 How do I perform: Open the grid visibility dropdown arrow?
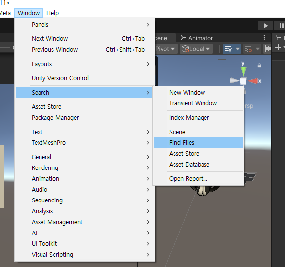(x=238, y=49)
